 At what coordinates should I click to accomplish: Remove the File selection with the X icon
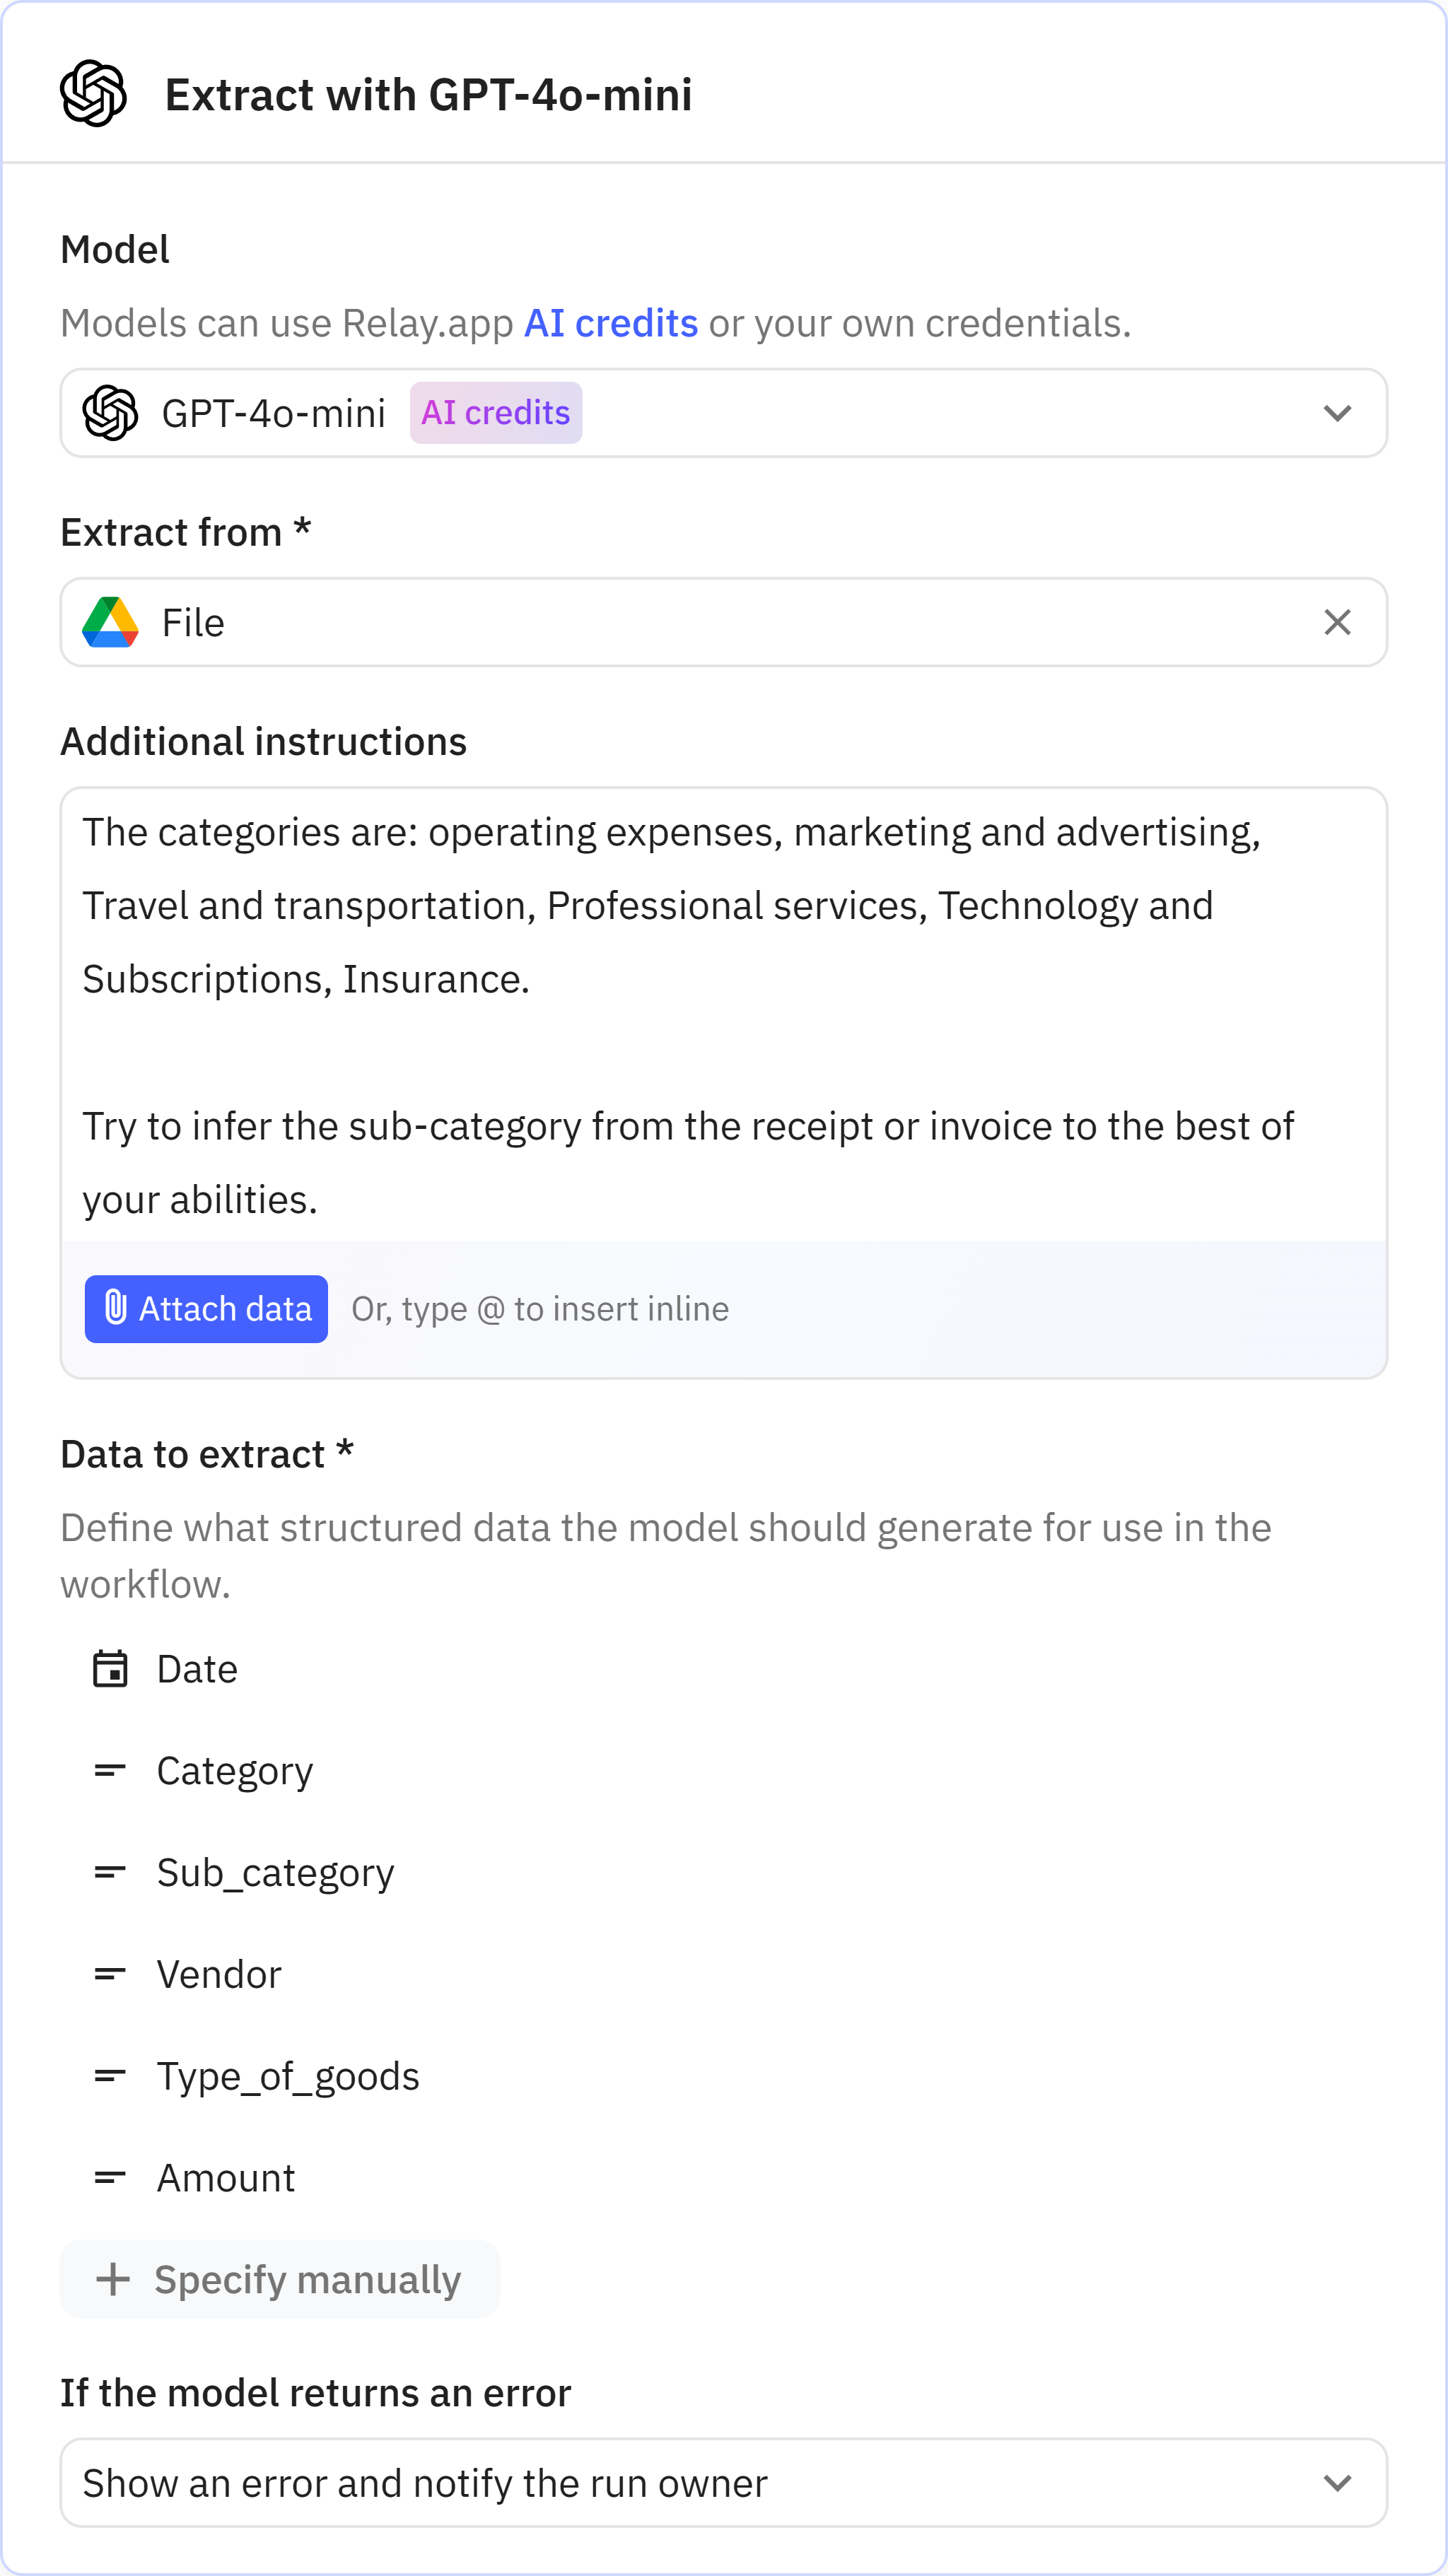tap(1337, 622)
